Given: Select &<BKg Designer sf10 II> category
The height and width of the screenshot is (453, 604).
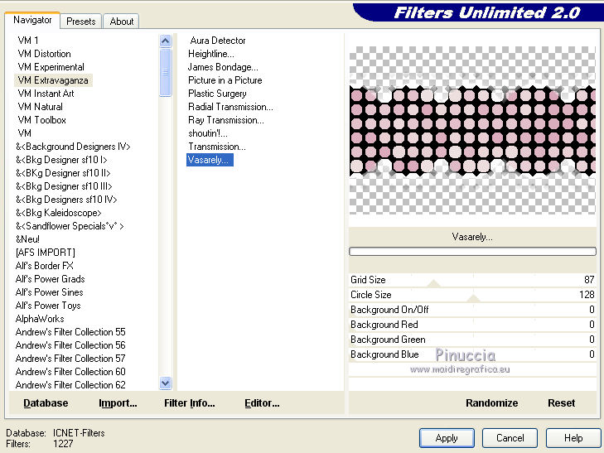Looking at the screenshot, I should [63, 173].
